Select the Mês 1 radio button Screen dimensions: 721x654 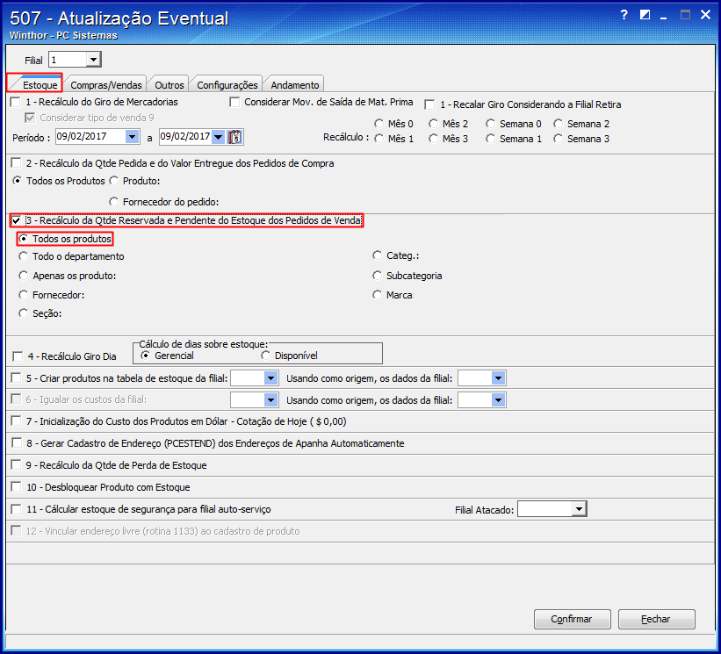[x=379, y=139]
